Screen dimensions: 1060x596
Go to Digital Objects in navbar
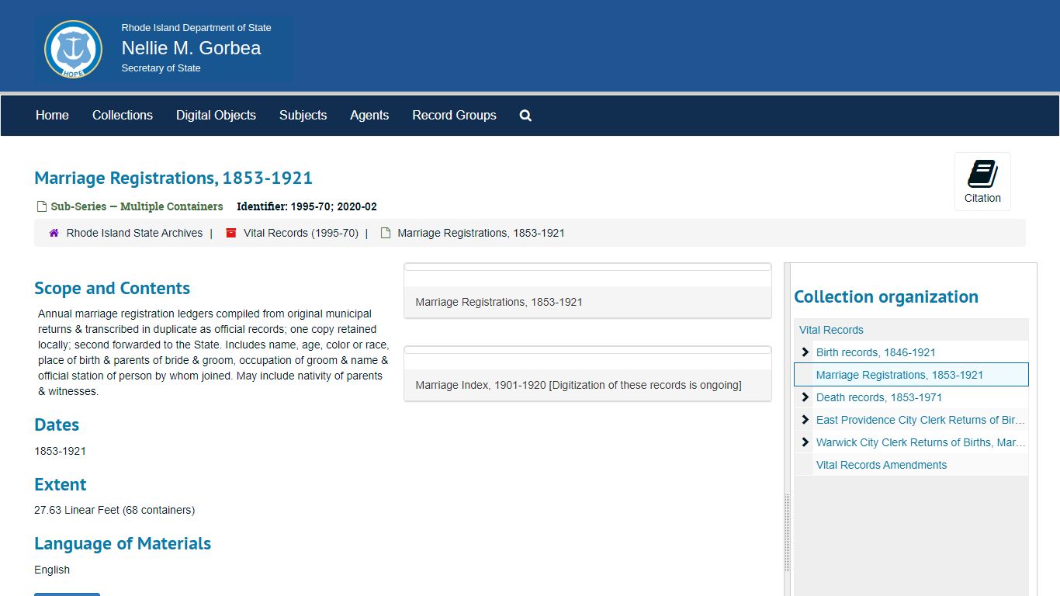(x=216, y=116)
